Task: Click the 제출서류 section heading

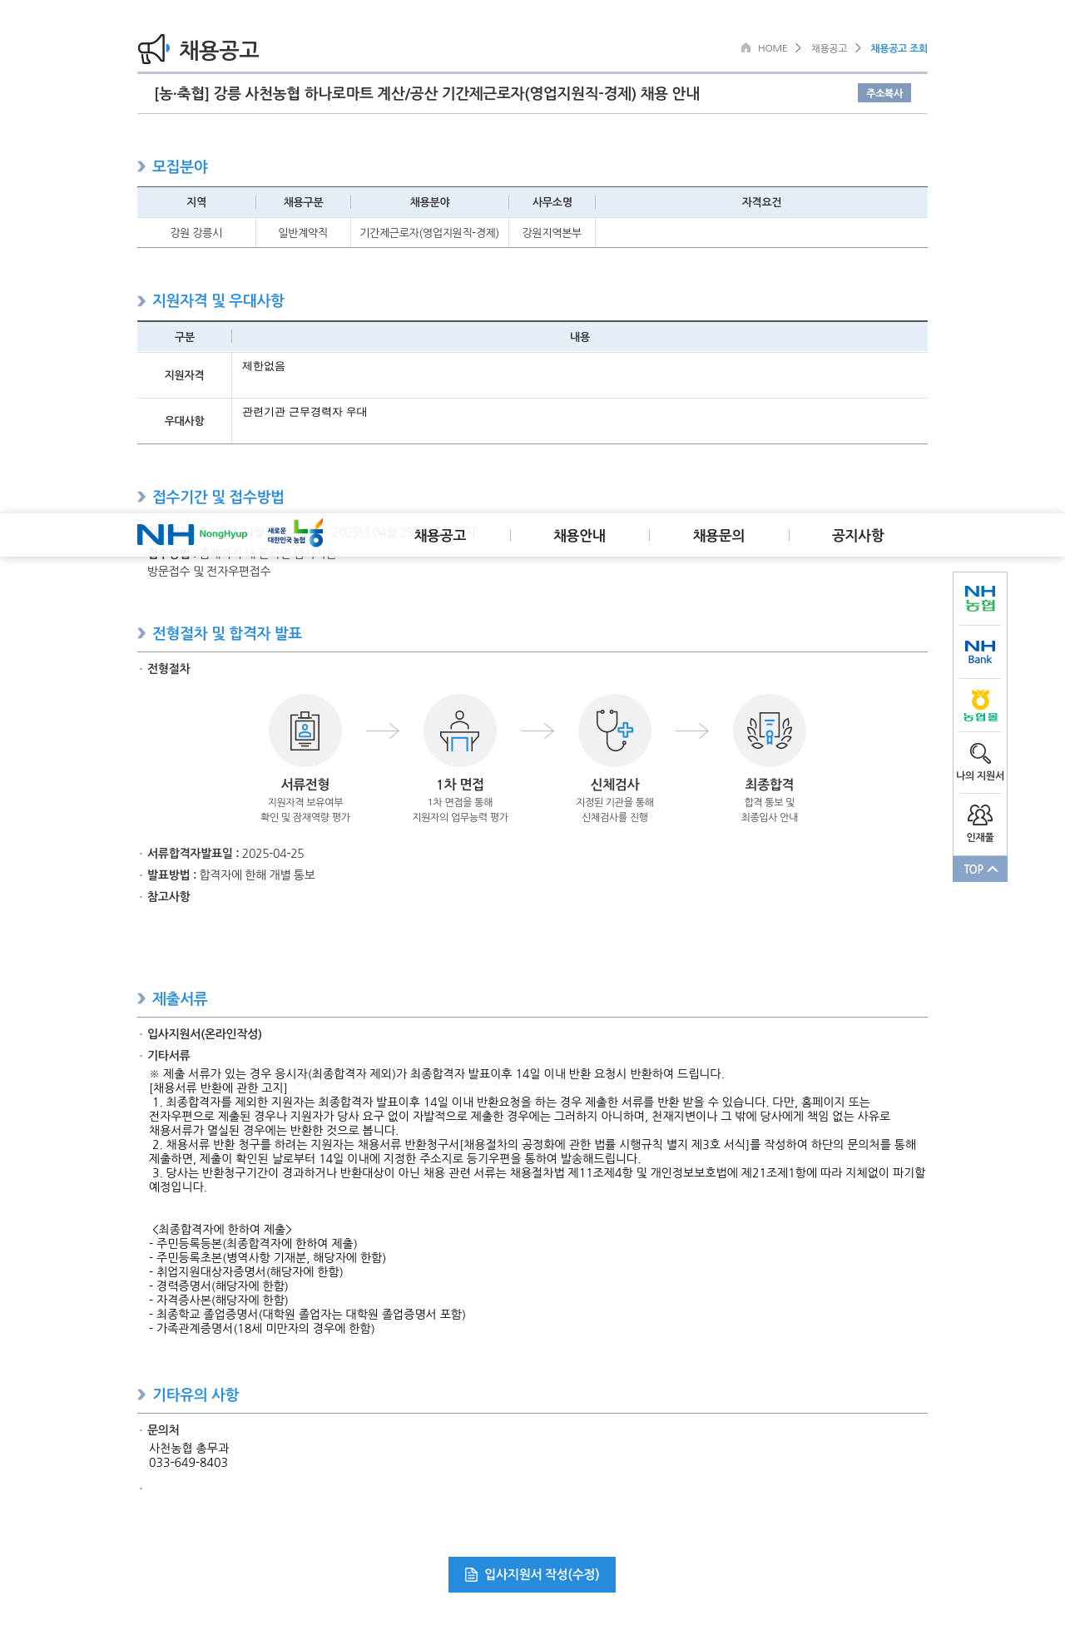Action: click(x=180, y=998)
